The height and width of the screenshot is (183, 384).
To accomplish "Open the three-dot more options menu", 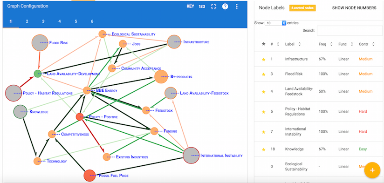I will (237, 7).
